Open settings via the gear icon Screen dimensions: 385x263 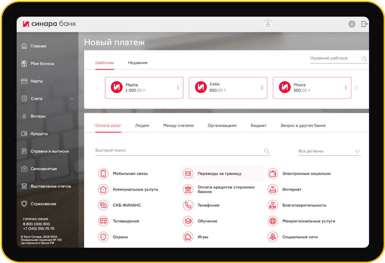click(352, 24)
